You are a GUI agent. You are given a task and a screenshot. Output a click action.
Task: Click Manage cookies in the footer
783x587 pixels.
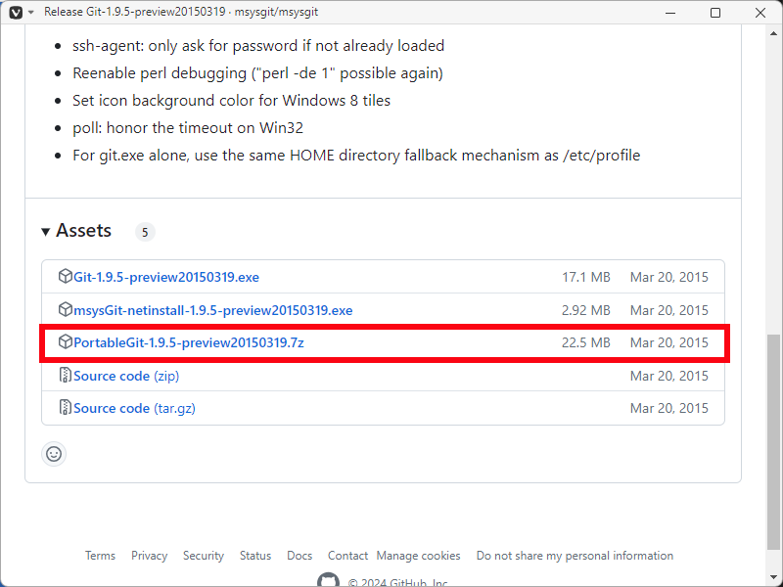click(x=418, y=556)
